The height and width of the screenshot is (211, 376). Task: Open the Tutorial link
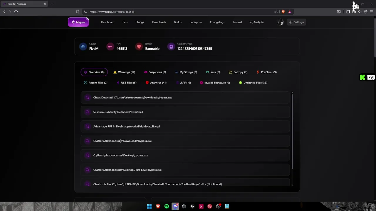[x=237, y=22]
